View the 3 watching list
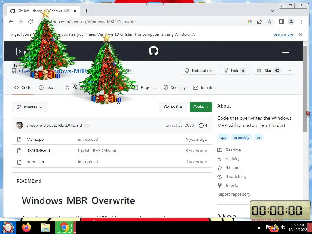Image resolution: width=312 pixels, height=234 pixels. 232,176
